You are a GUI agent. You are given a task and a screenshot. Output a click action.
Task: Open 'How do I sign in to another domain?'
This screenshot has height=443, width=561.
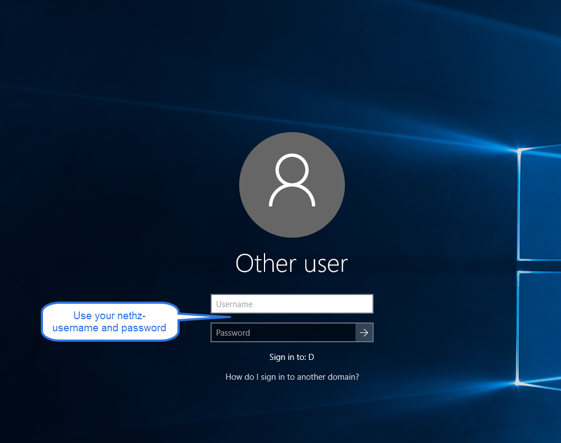coord(292,377)
